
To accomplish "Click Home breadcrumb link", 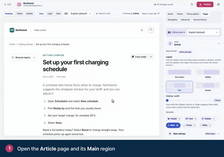I will click(12, 44).
